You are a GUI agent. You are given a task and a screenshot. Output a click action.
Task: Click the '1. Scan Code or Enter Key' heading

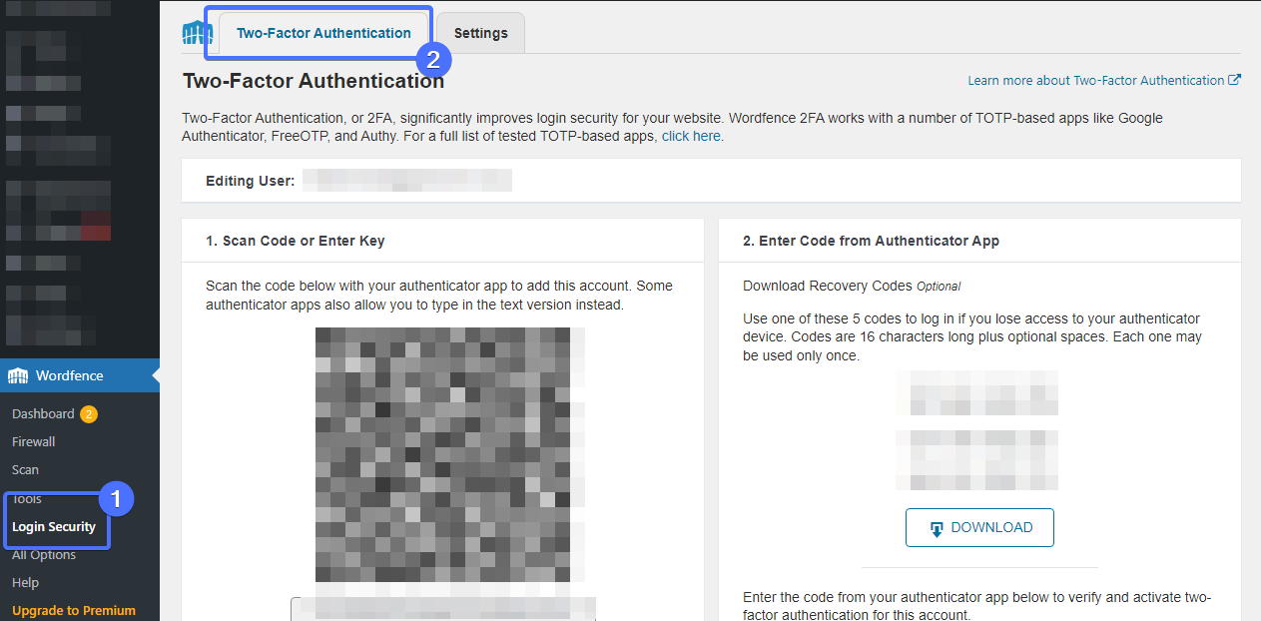296,241
